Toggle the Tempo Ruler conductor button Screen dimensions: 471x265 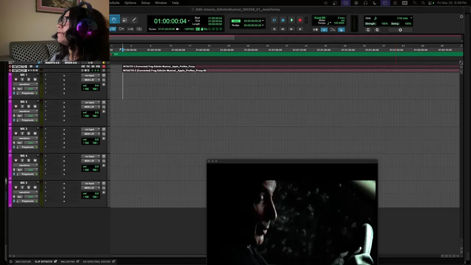(x=341, y=29)
